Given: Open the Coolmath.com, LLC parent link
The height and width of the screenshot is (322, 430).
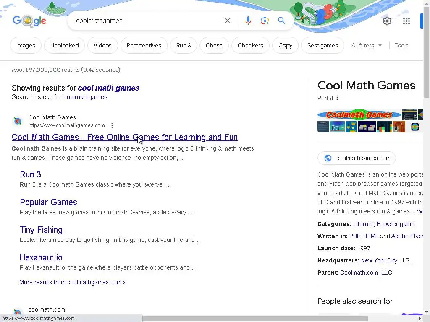Looking at the screenshot, I should (366, 273).
